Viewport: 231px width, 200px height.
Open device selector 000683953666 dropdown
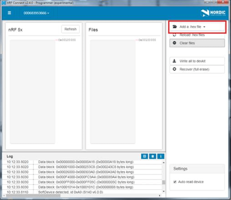pos(36,13)
